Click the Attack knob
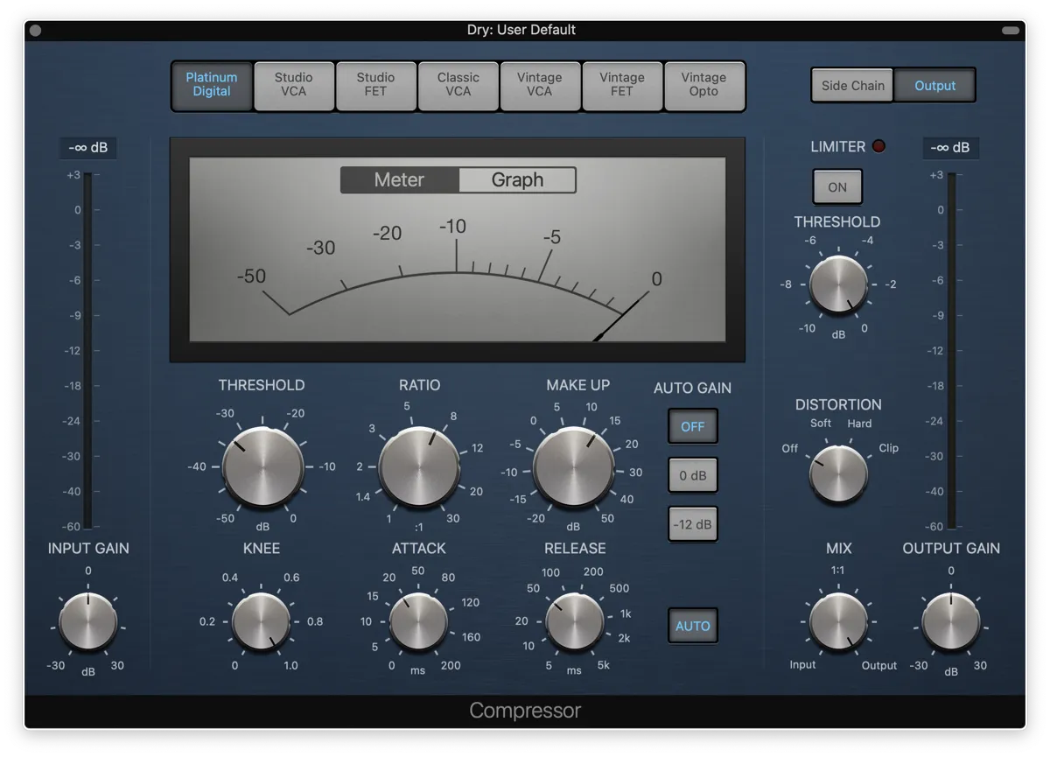This screenshot has height=757, width=1050. point(418,622)
